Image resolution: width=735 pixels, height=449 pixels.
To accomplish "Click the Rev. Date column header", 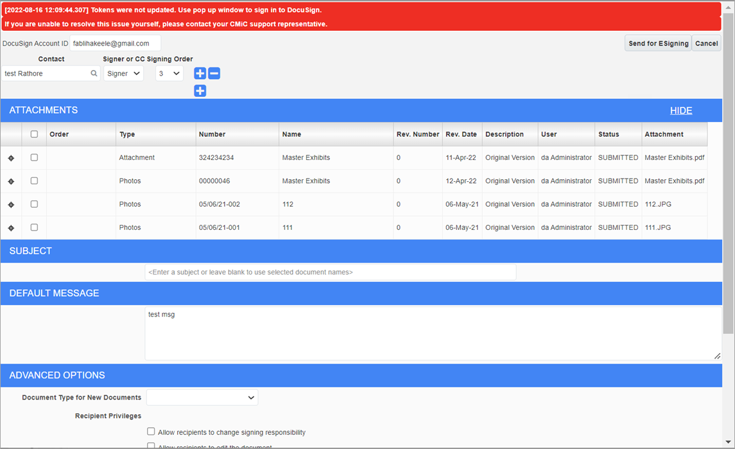I will (x=461, y=134).
